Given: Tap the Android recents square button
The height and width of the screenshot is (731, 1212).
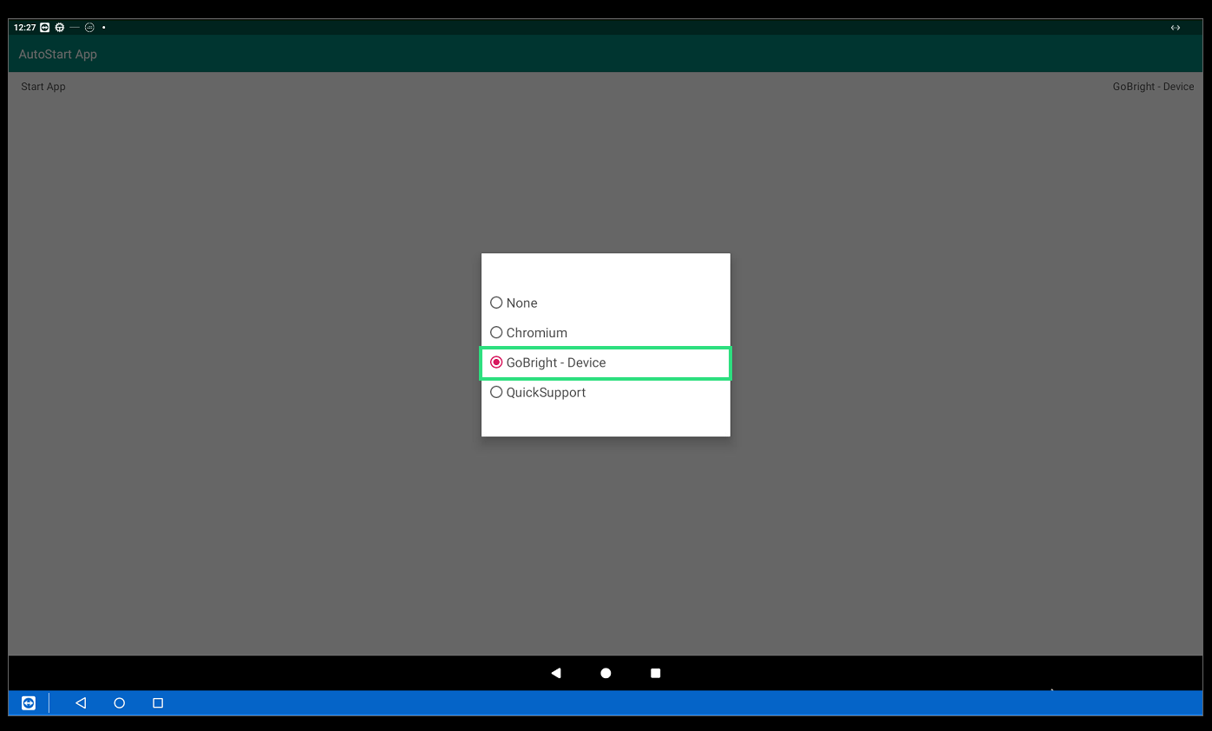Looking at the screenshot, I should 656,673.
